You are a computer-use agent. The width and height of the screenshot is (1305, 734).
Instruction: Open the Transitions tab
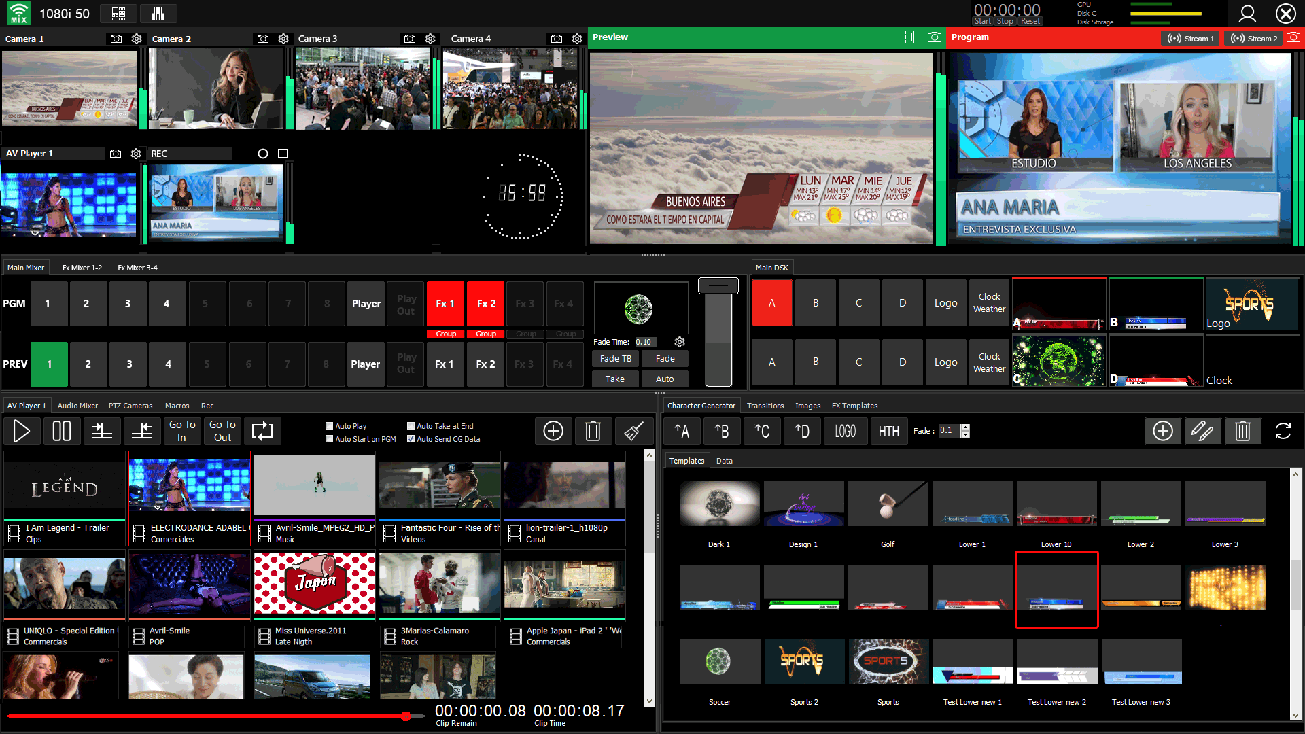coord(765,406)
